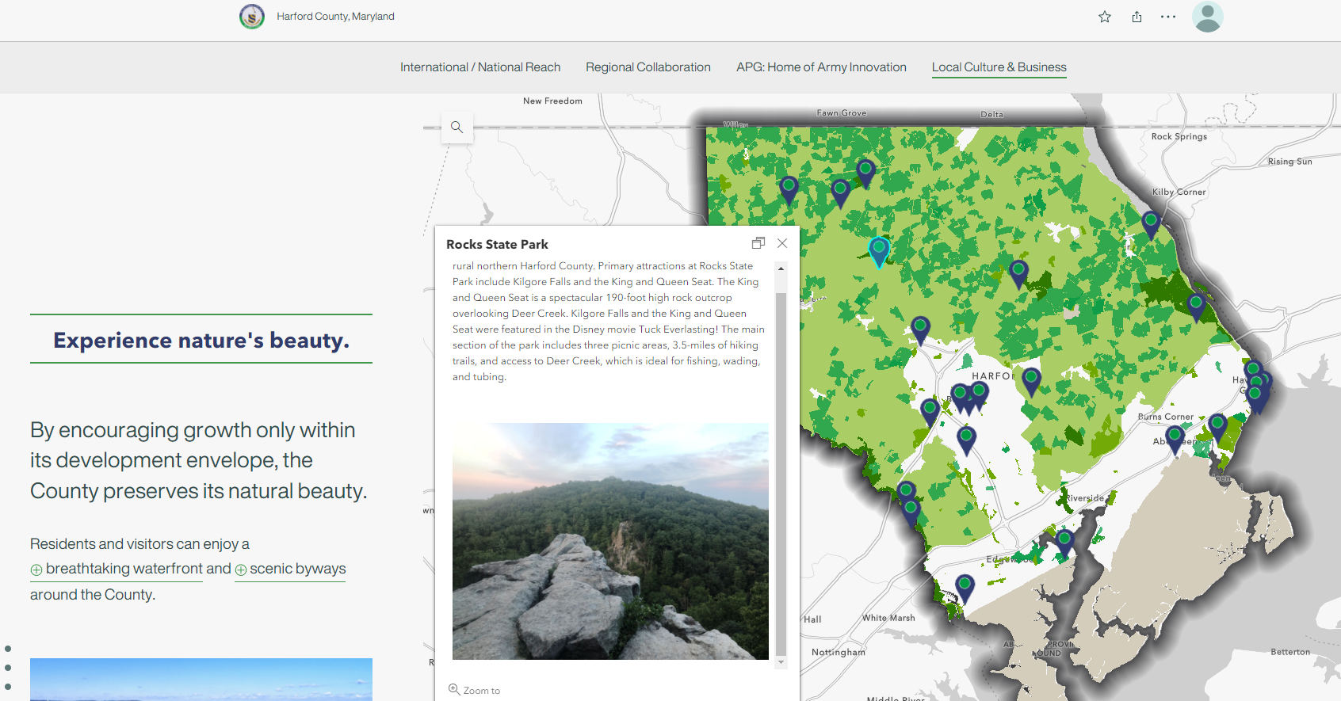
Task: Open the Local Culture & Business tab
Action: 999,67
